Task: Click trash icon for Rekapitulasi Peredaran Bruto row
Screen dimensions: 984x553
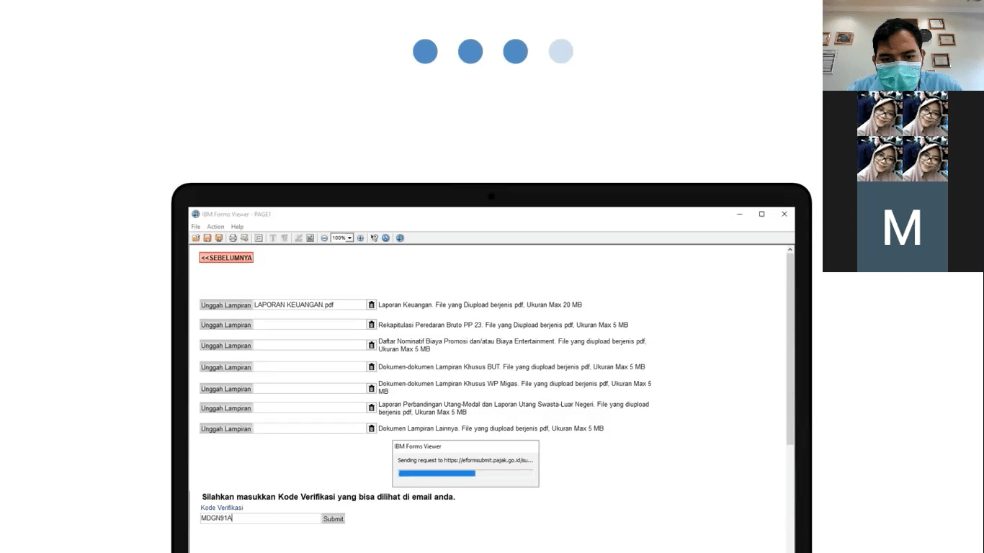Action: 372,325
